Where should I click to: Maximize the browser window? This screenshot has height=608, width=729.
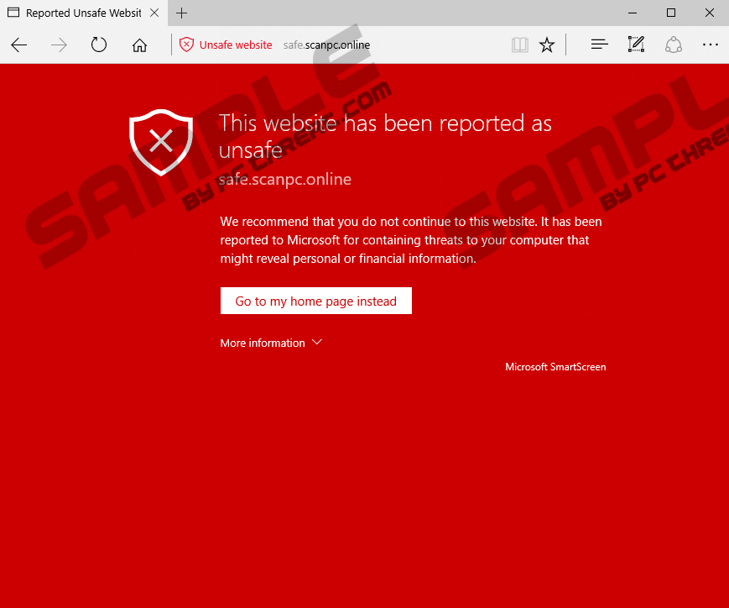click(671, 13)
